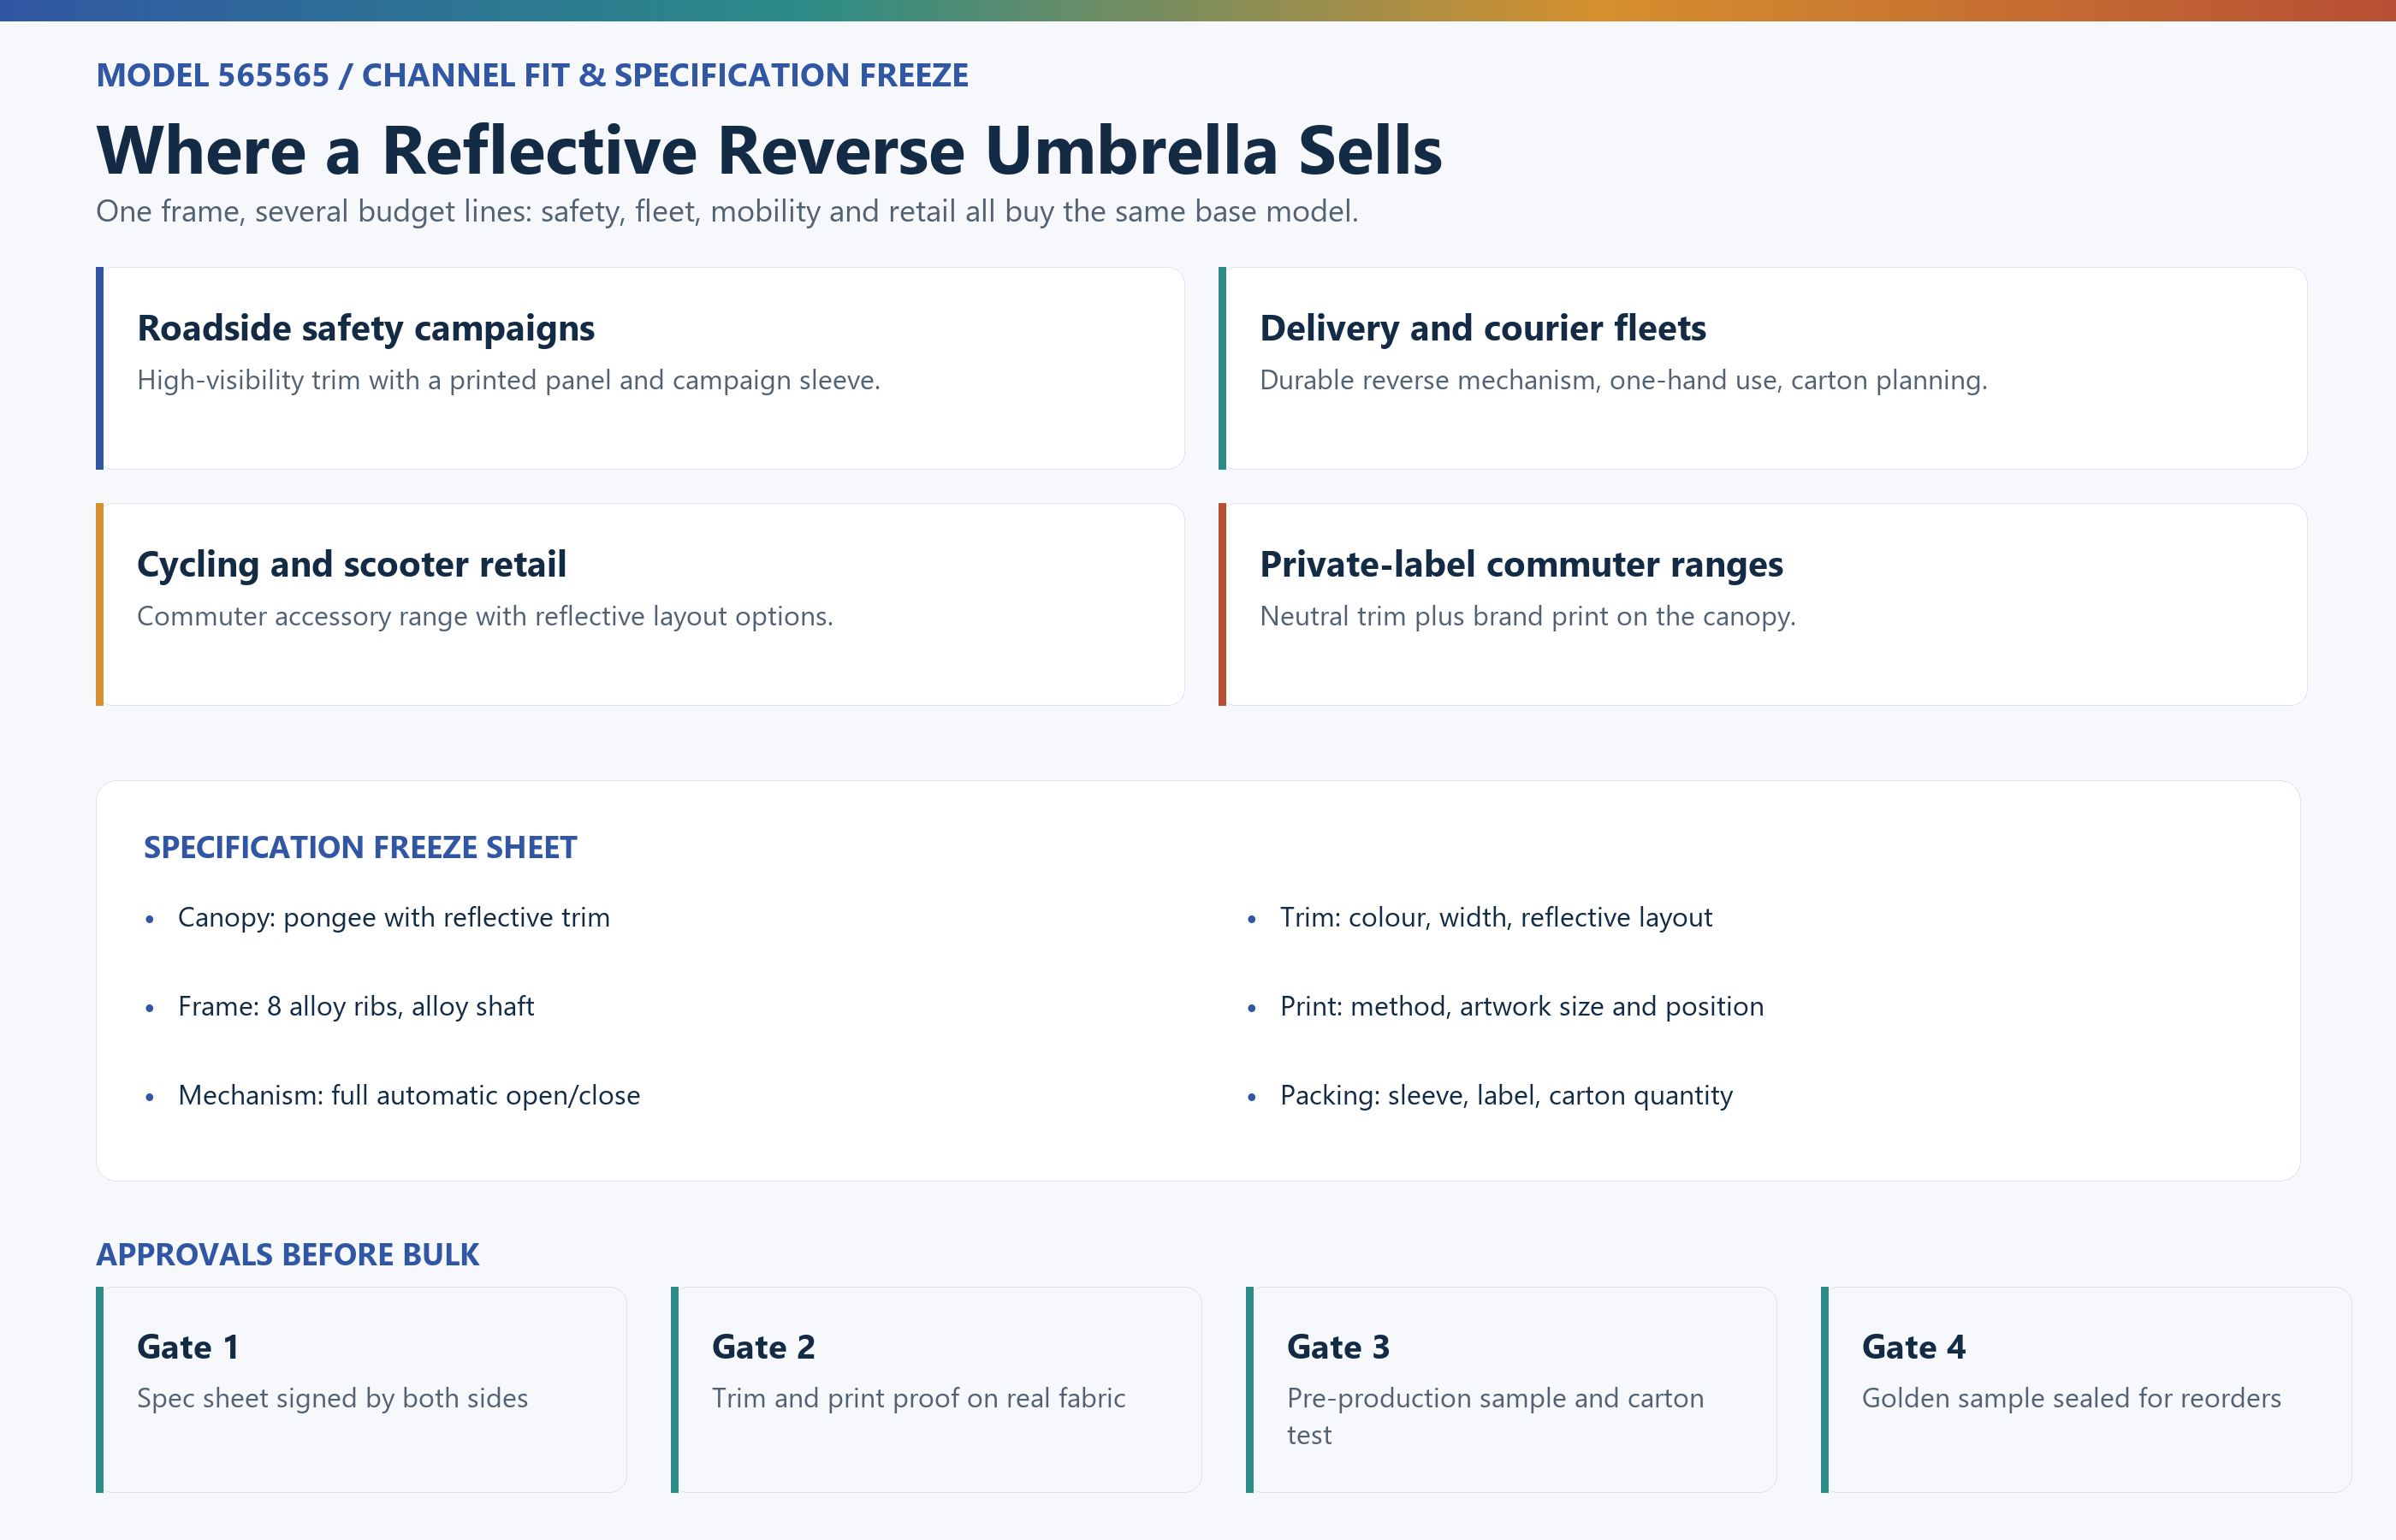The height and width of the screenshot is (1540, 2396).
Task: Select the 'MODEL 565565 / CHANNEL FIT' header line
Action: (532, 75)
